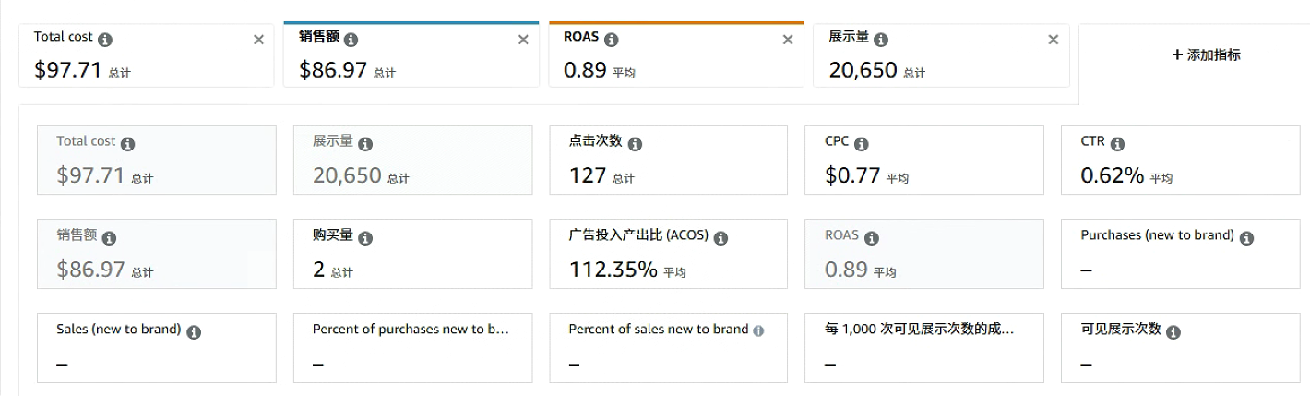Click the info icon next to CPC

(861, 144)
